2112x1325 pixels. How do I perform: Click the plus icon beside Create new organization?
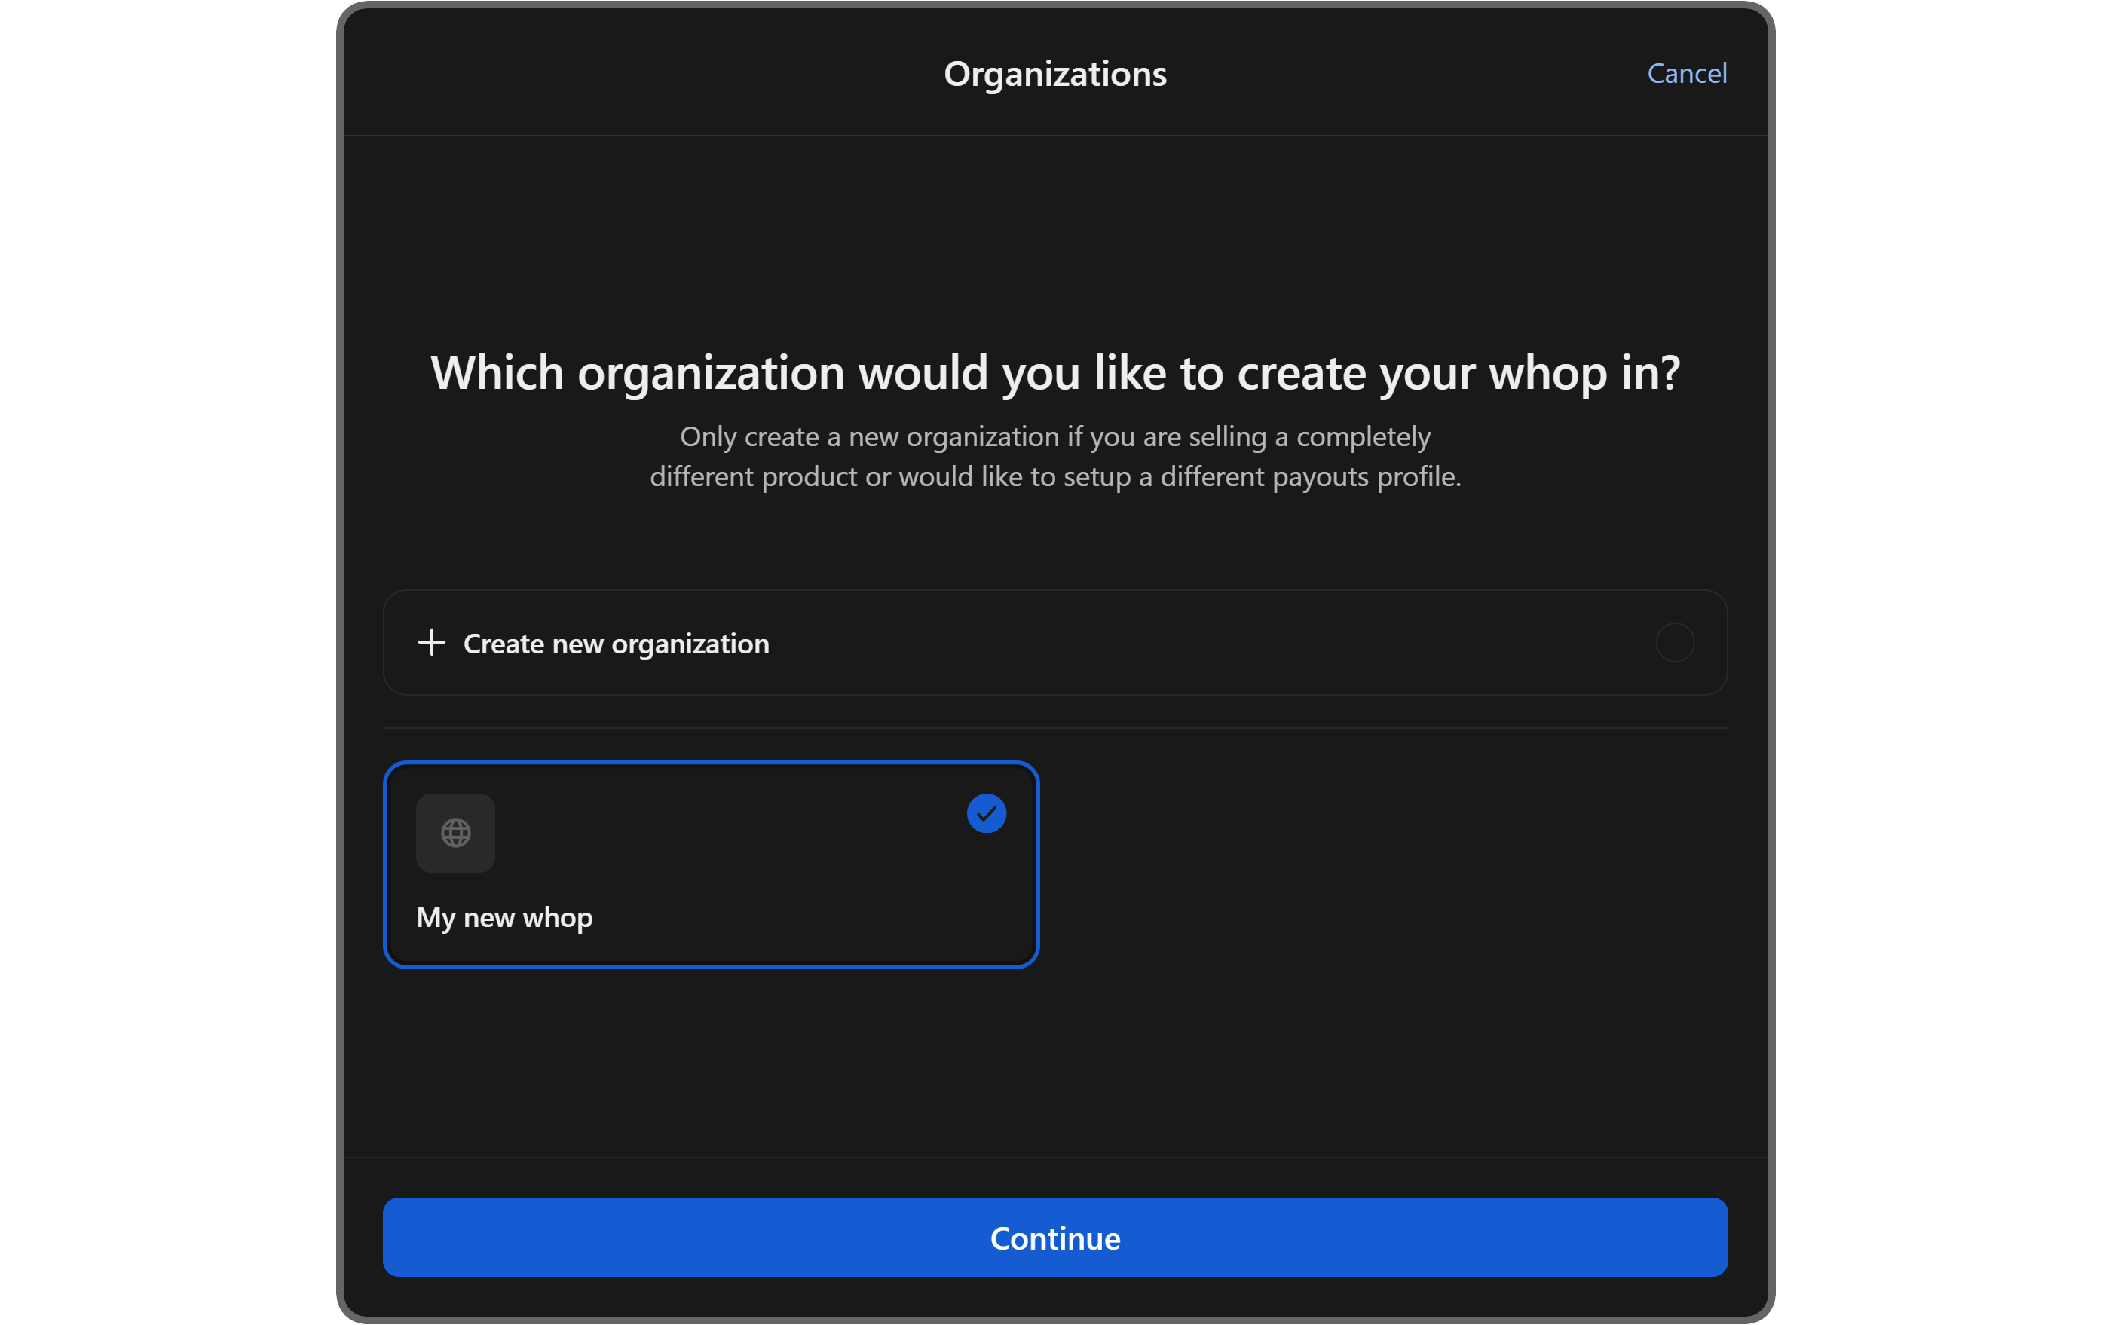tap(431, 642)
